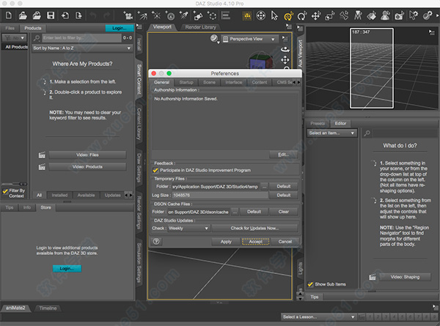Select the Region Navigator tool

[x=385, y=15]
